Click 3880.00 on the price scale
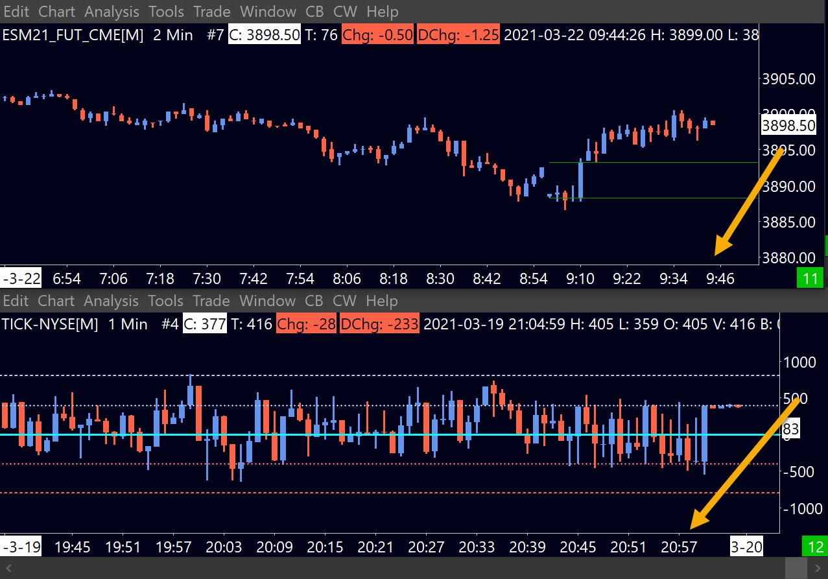 (x=789, y=257)
